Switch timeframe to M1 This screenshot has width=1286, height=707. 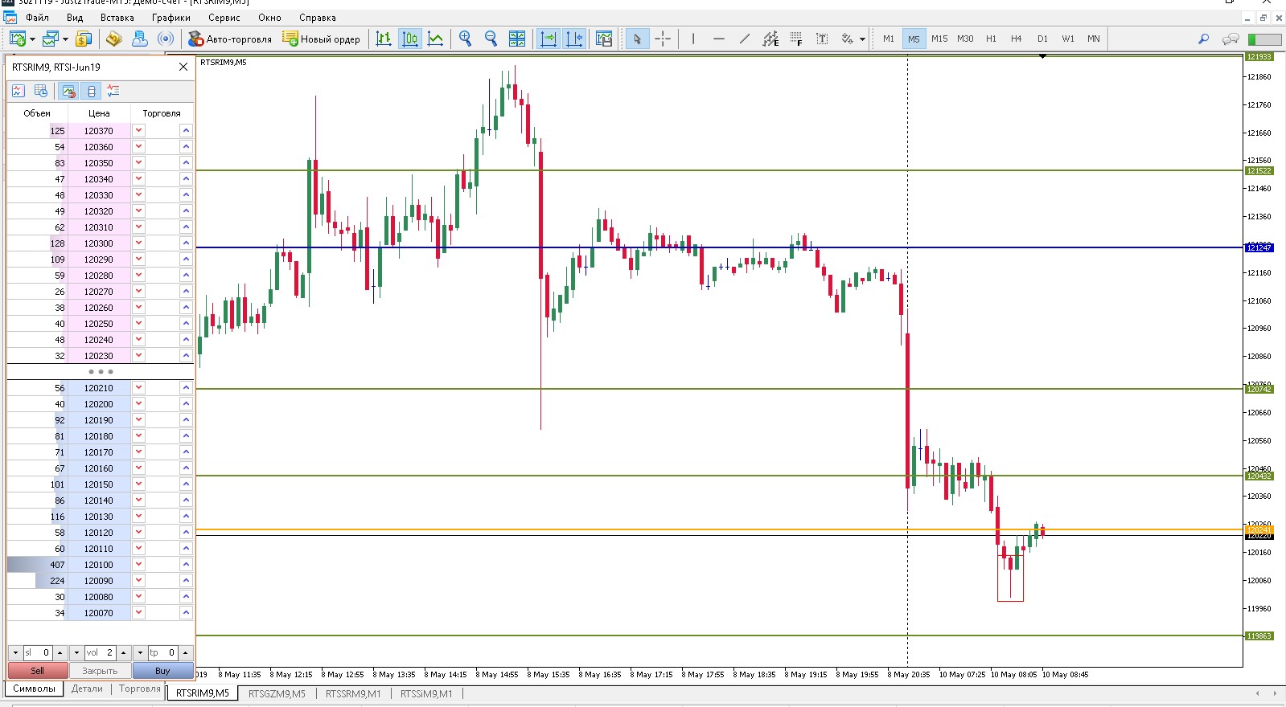(x=888, y=39)
